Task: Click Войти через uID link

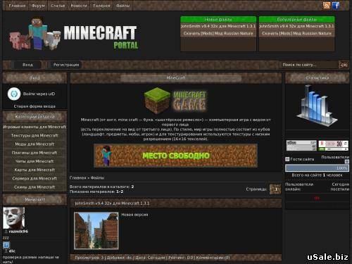Action: click(x=39, y=94)
